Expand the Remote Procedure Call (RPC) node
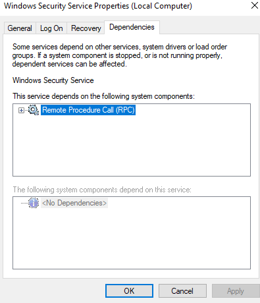Image resolution: width=260 pixels, height=303 pixels. (x=21, y=110)
